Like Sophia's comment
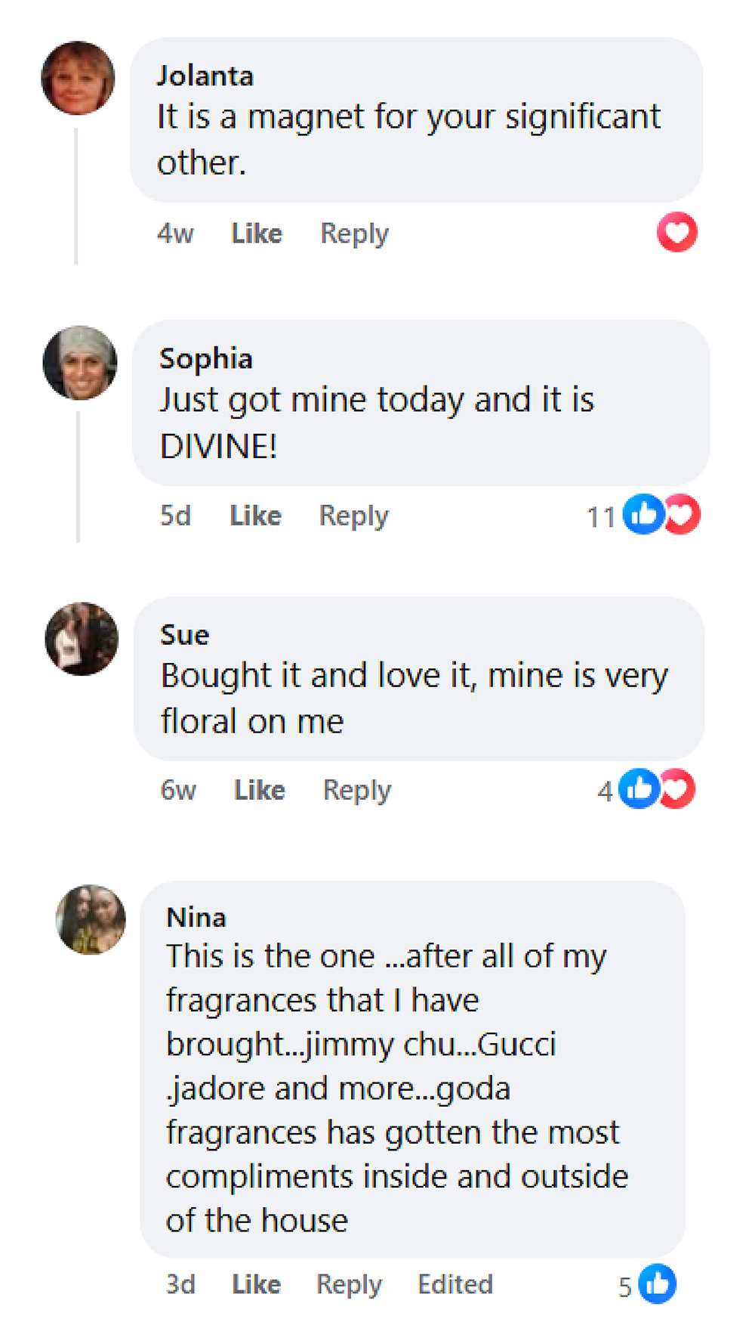Screen dimensions: 755x1344 point(255,516)
